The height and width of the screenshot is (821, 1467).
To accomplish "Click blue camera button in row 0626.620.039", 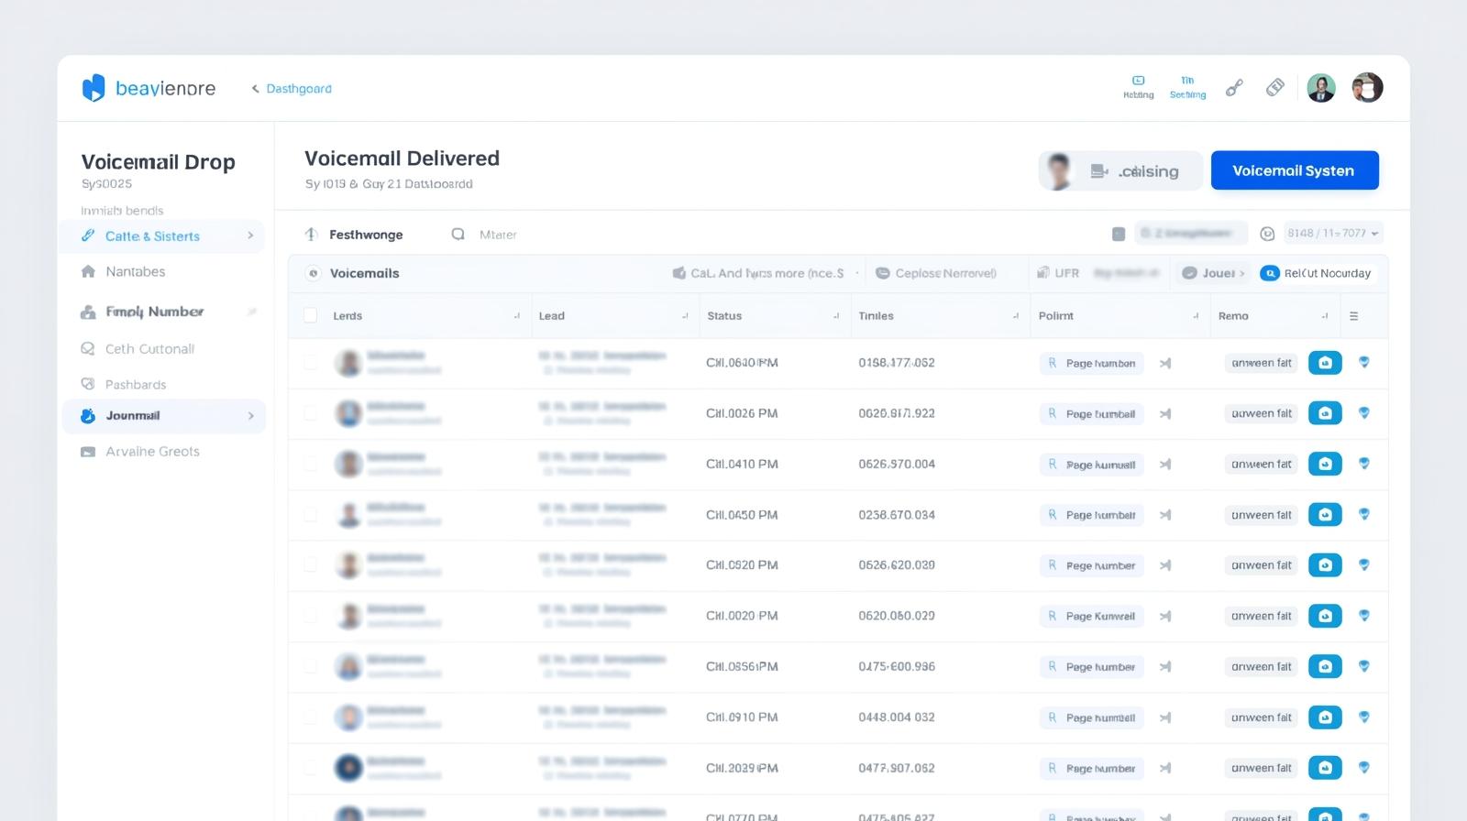I will (1325, 565).
